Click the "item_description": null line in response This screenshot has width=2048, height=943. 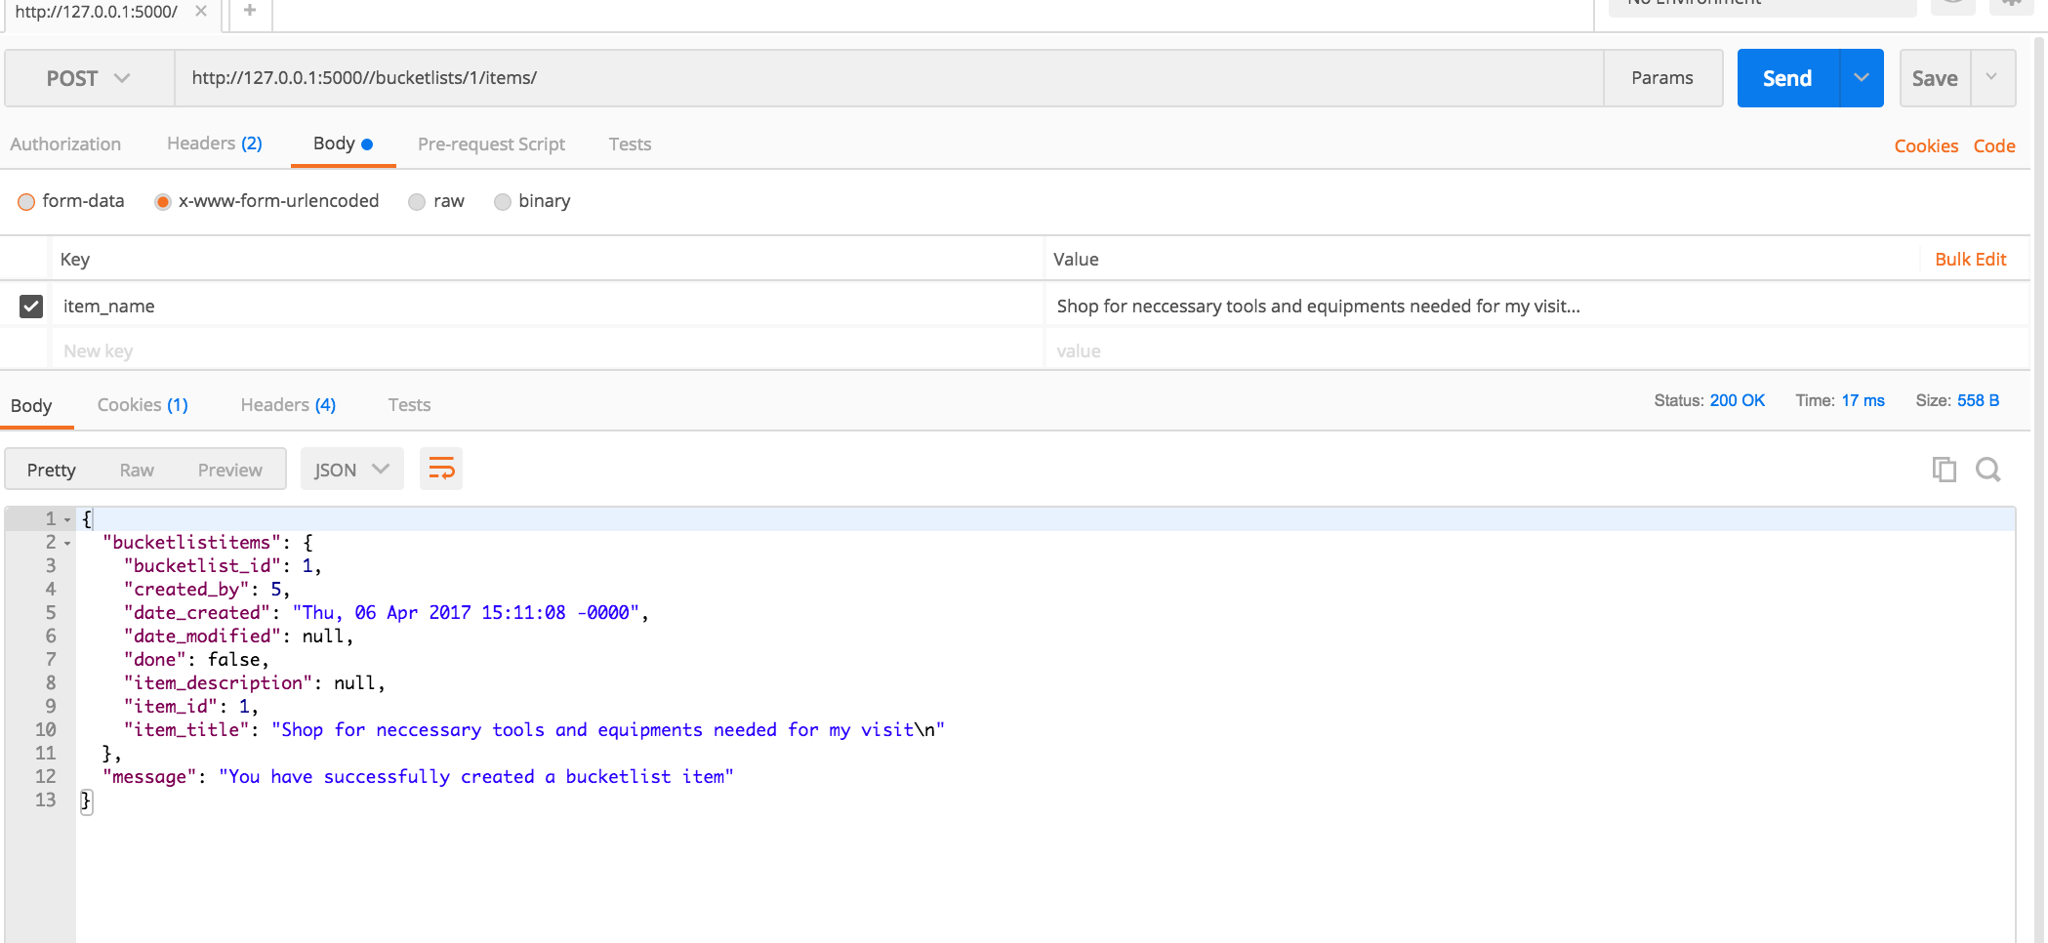coord(255,683)
